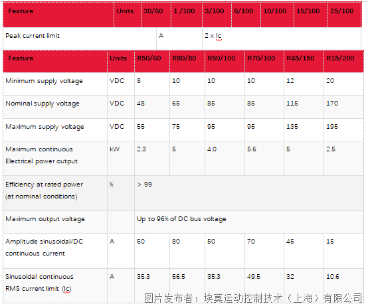Click the R50/60 column header
The width and height of the screenshot is (368, 308).
click(152, 61)
